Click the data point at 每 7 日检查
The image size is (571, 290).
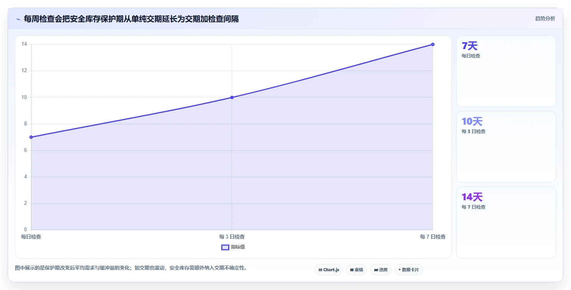coord(433,44)
